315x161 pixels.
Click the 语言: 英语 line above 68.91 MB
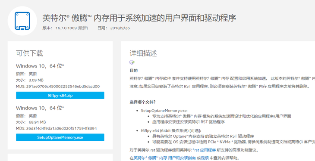click(26, 116)
